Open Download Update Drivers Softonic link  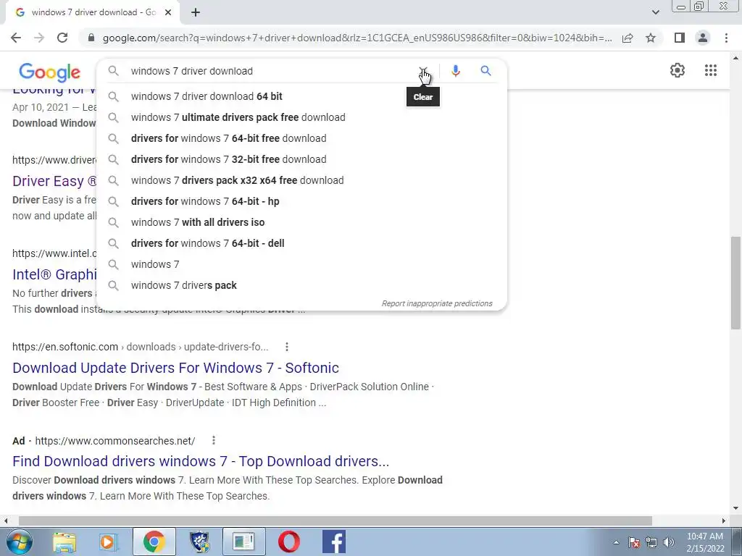pyautogui.click(x=175, y=368)
